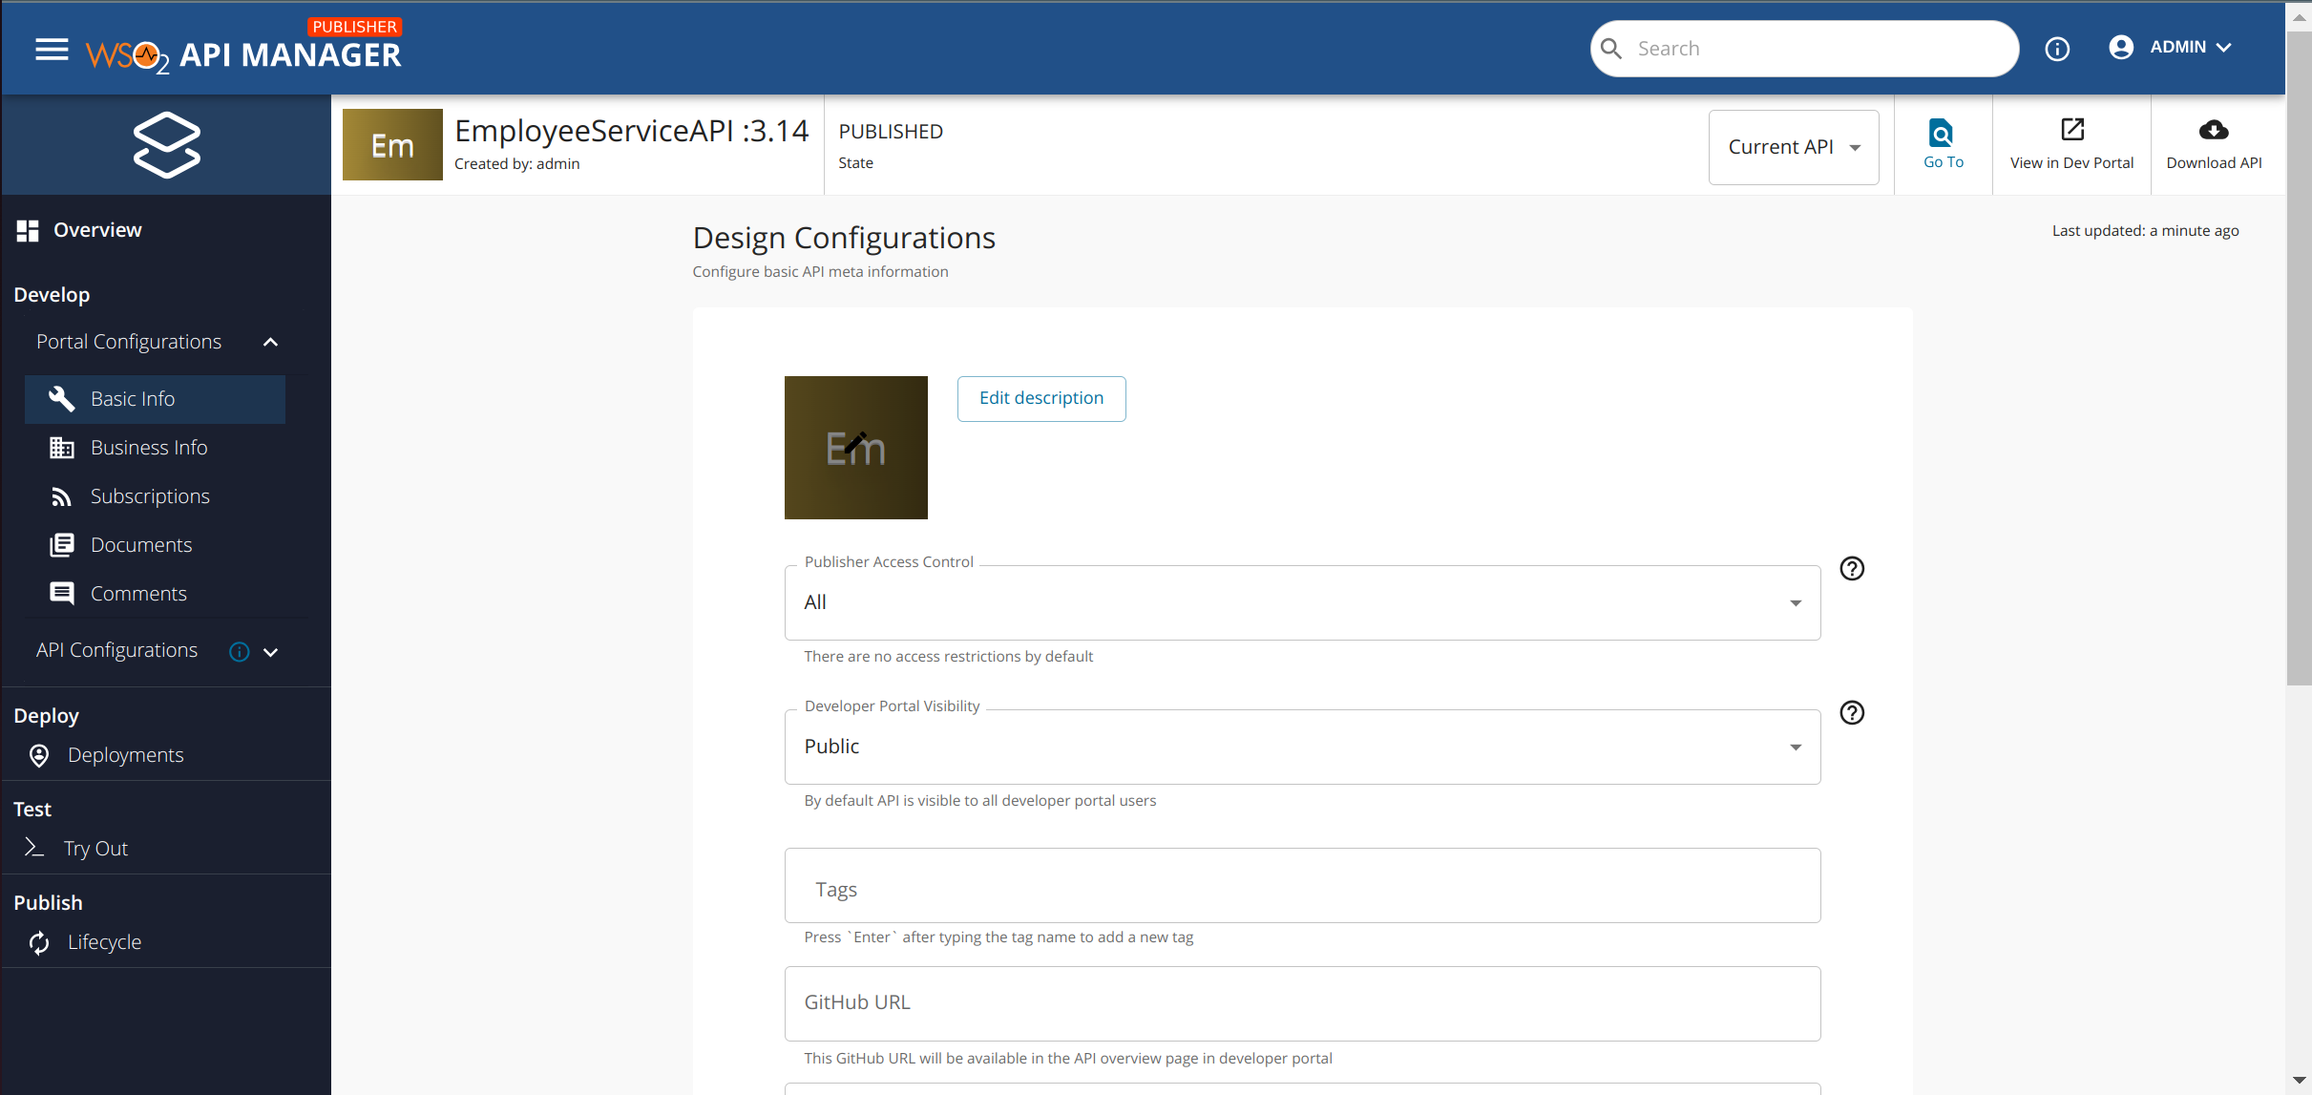Screen dimensions: 2312x1095
Task: Open help for Developer Portal Visibility
Action: pos(1852,713)
